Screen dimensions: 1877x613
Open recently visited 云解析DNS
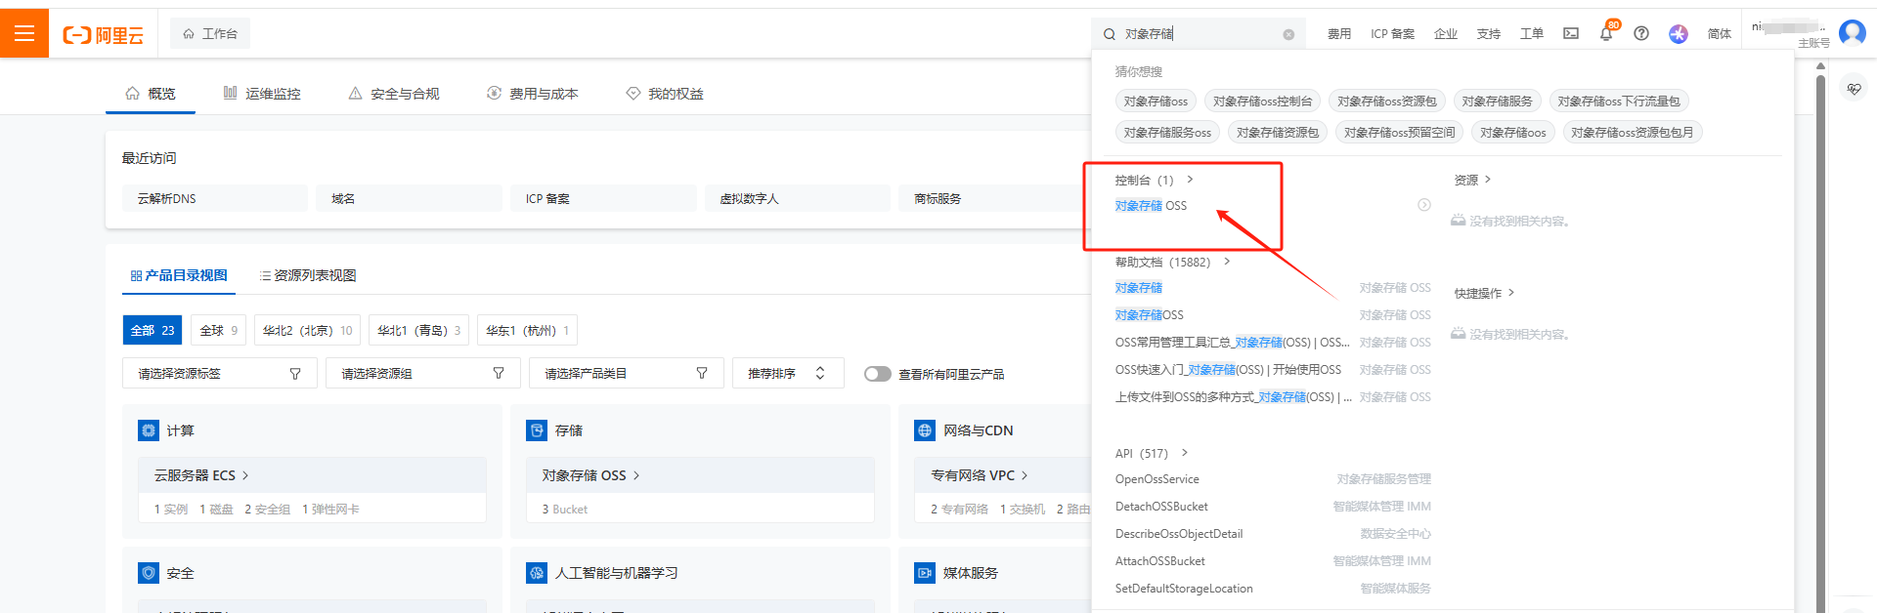pos(215,198)
